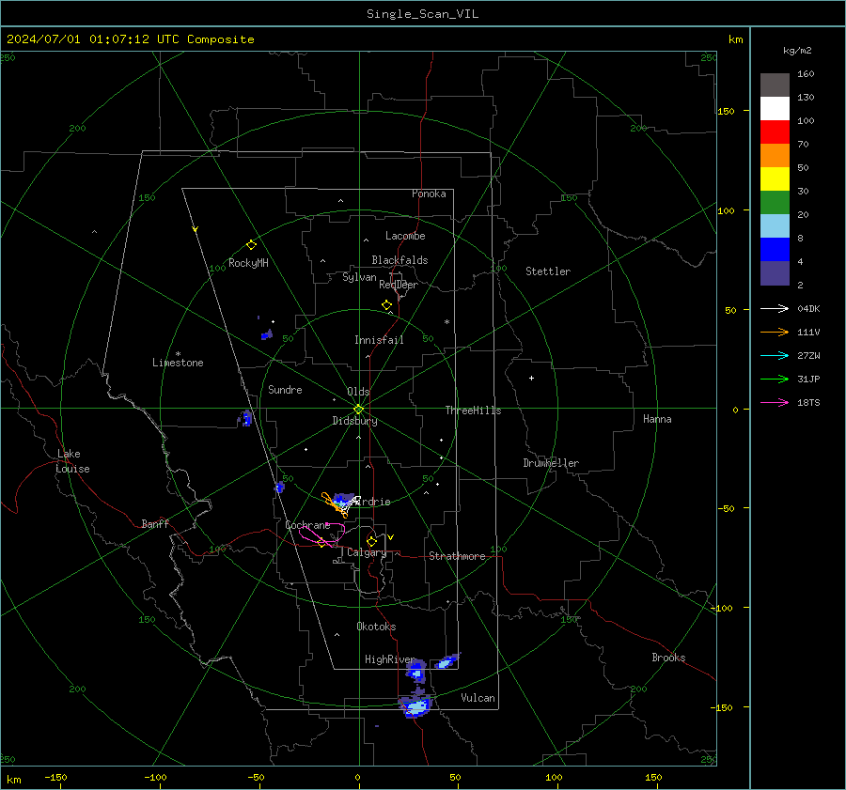Click the Innisfail city label

[x=379, y=340]
